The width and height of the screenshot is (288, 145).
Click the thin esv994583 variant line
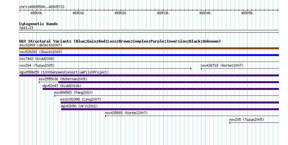click(x=167, y=96)
